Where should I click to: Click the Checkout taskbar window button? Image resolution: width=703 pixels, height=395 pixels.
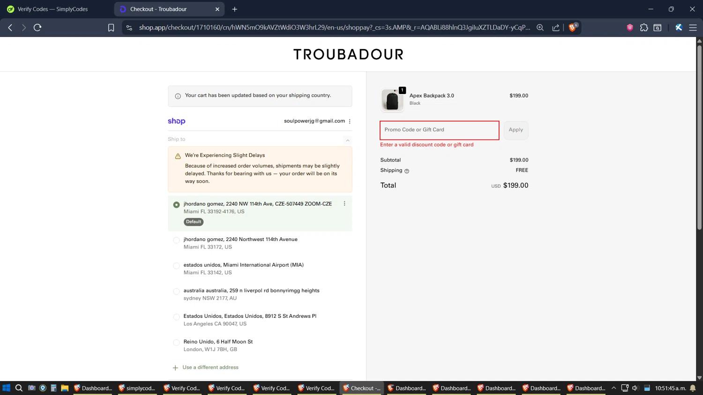[x=362, y=388]
